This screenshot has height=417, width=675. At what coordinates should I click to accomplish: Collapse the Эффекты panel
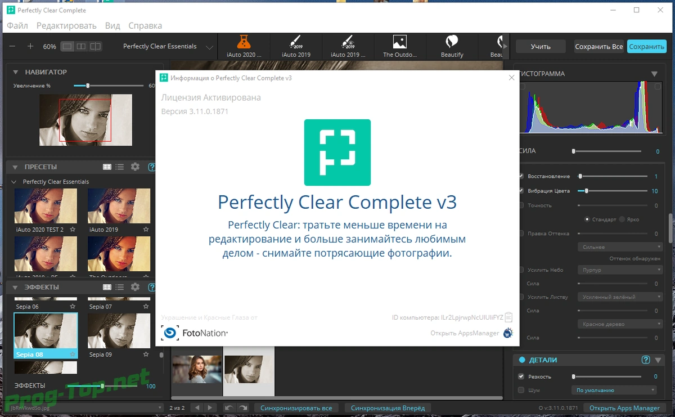tap(15, 287)
